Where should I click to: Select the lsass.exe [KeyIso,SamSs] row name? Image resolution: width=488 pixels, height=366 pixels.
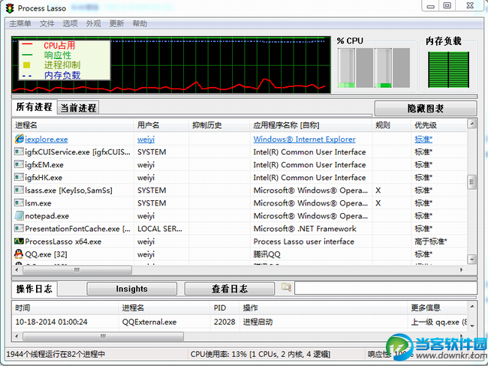click(68, 190)
